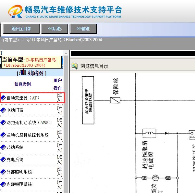195x193 pixels.
Task: Click the 信息类别 column header
Action: point(23,84)
